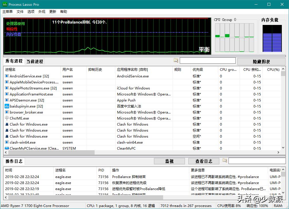Viewport: 289px width, 209px height.
Task: Open the 文件 menu
Action: 20,11
